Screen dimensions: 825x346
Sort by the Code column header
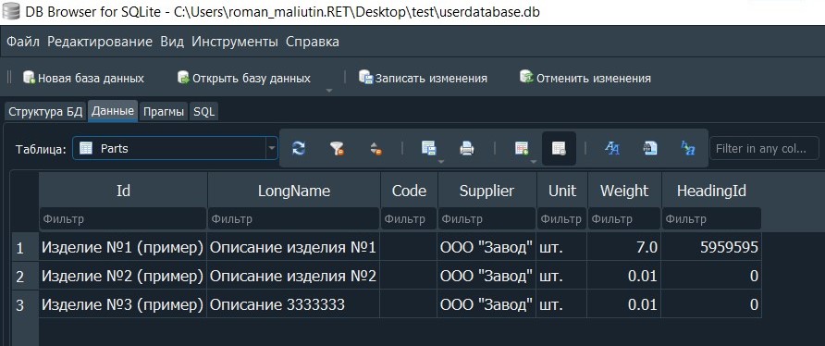[x=409, y=191]
